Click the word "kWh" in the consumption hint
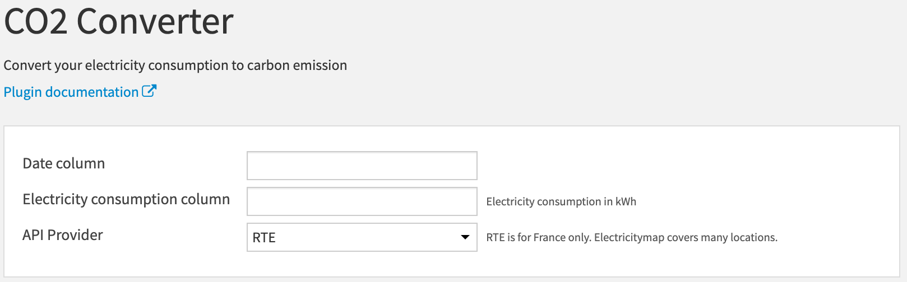Screen dimensions: 907x282 [x=626, y=201]
